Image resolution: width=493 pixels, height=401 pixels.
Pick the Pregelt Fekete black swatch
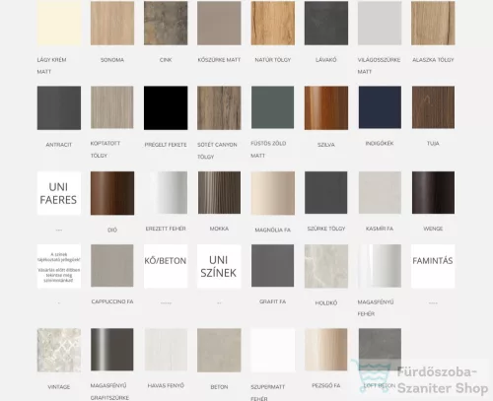pyautogui.click(x=166, y=107)
